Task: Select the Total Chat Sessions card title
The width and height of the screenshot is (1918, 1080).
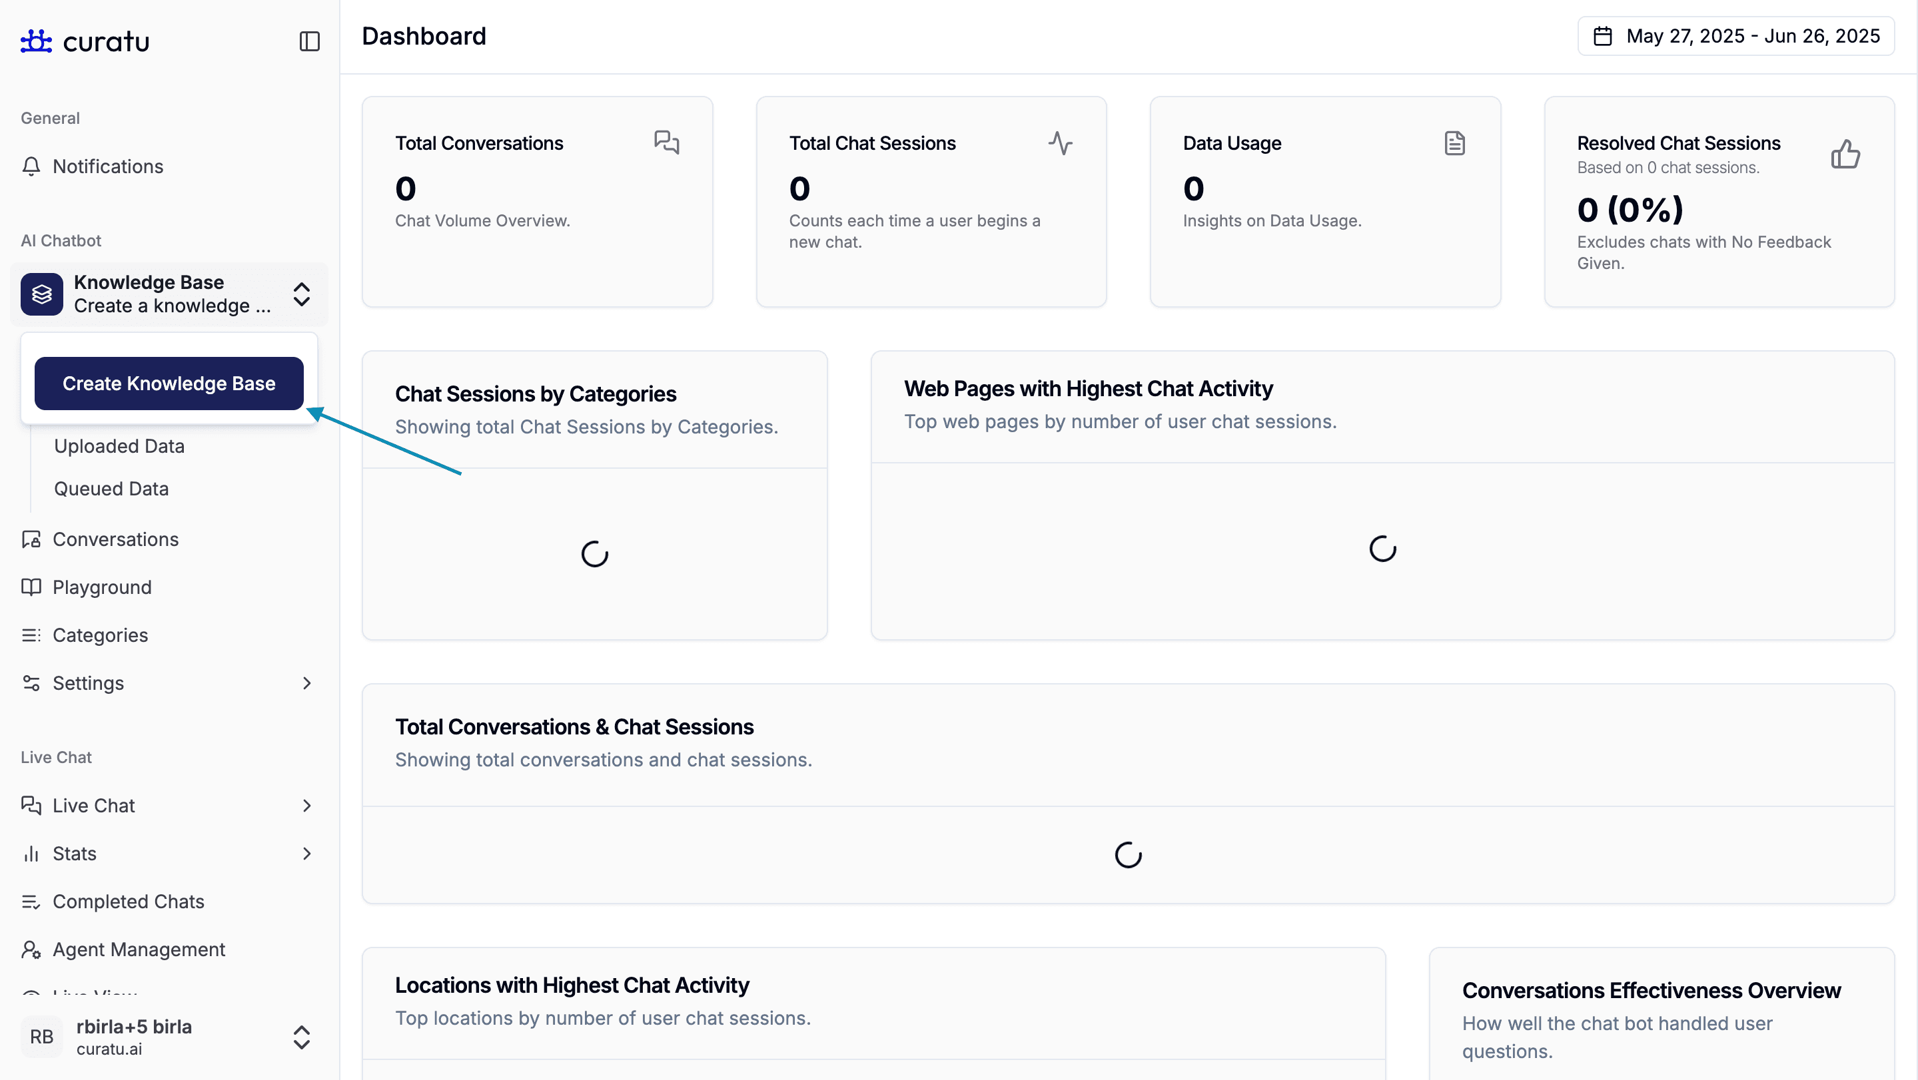Action: [x=872, y=143]
